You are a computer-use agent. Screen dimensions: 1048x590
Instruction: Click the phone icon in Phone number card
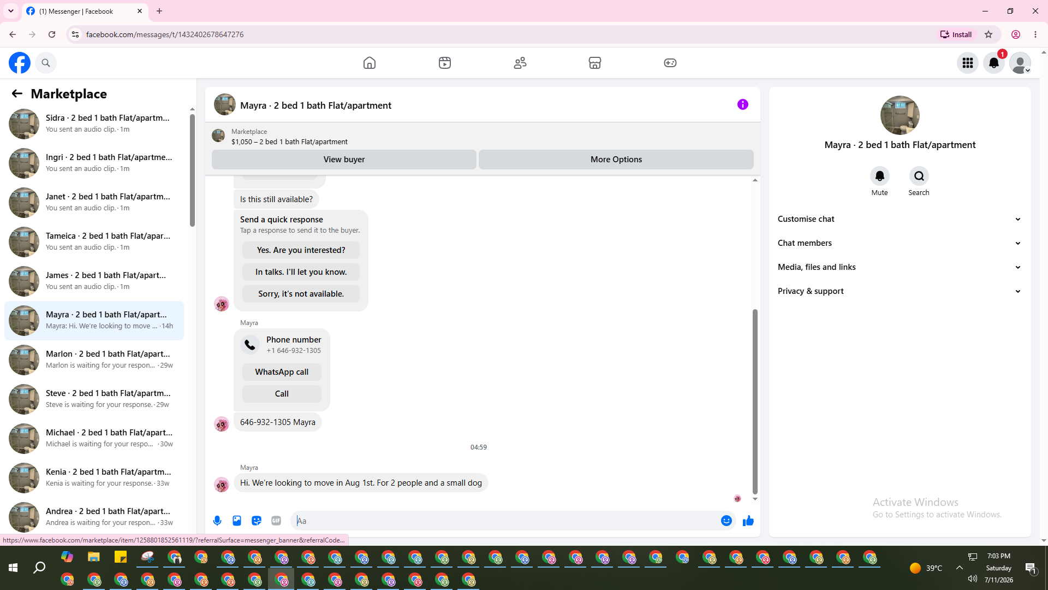(250, 345)
